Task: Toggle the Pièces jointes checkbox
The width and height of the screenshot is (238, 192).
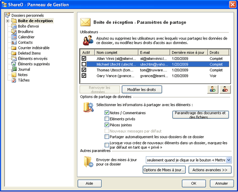Action: coord(107,125)
